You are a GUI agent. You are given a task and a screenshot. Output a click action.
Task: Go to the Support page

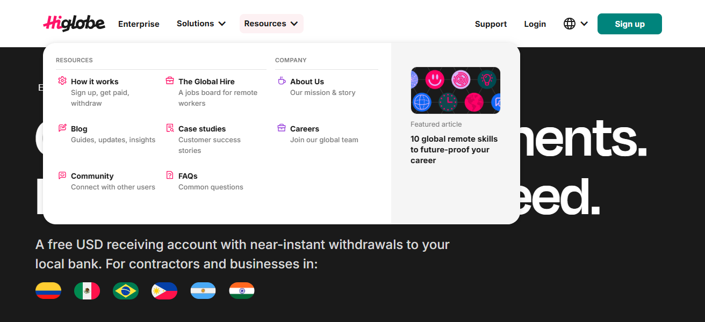pyautogui.click(x=491, y=24)
